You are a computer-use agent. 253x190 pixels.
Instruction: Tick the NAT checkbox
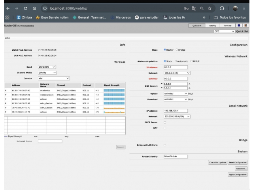click(165, 127)
